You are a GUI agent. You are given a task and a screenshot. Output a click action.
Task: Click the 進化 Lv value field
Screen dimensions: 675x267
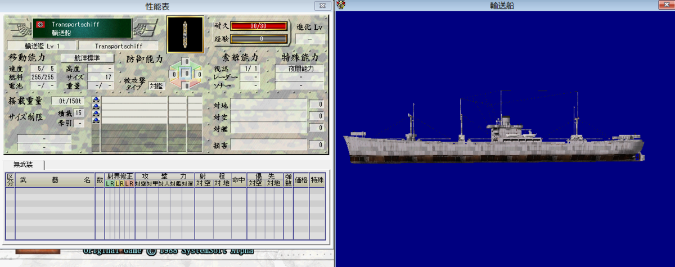(x=310, y=39)
